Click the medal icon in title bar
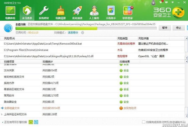Screen dimensions: 188x127 [x=153, y=3]
